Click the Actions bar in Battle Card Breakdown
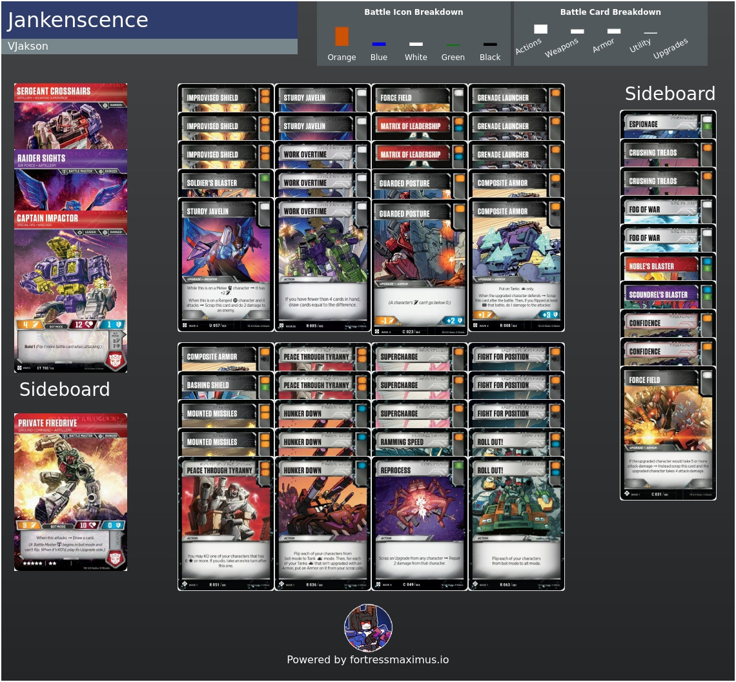Viewport: 736px width, 682px height. coord(541,29)
